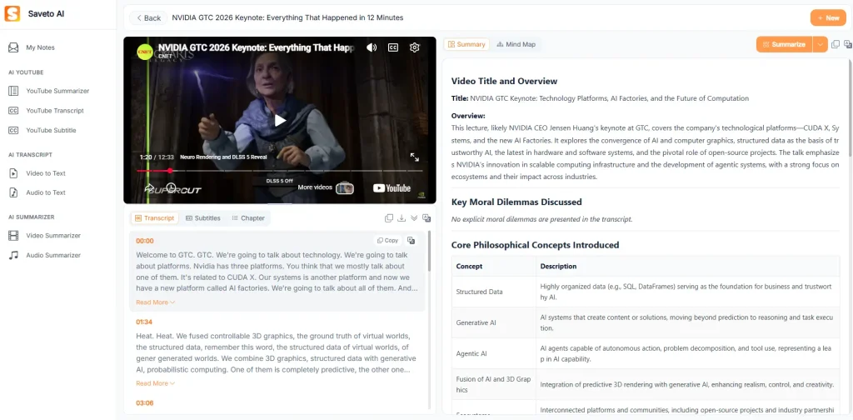This screenshot has height=420, width=853.
Task: Open the video player settings gear
Action: pyautogui.click(x=414, y=47)
